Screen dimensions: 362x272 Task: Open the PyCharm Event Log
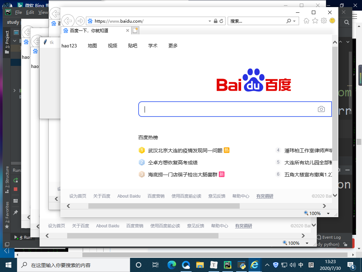click(329, 237)
